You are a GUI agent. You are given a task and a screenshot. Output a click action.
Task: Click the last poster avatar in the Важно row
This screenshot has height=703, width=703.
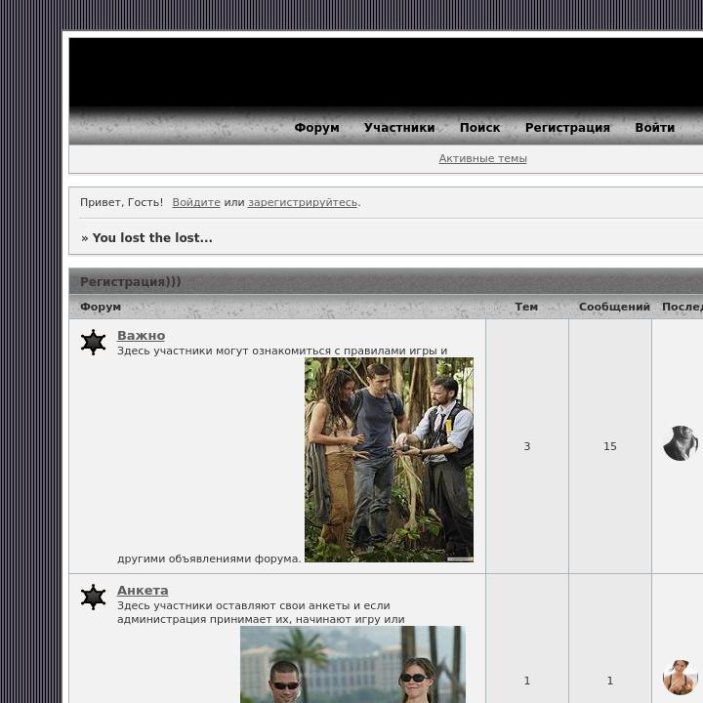coord(681,443)
